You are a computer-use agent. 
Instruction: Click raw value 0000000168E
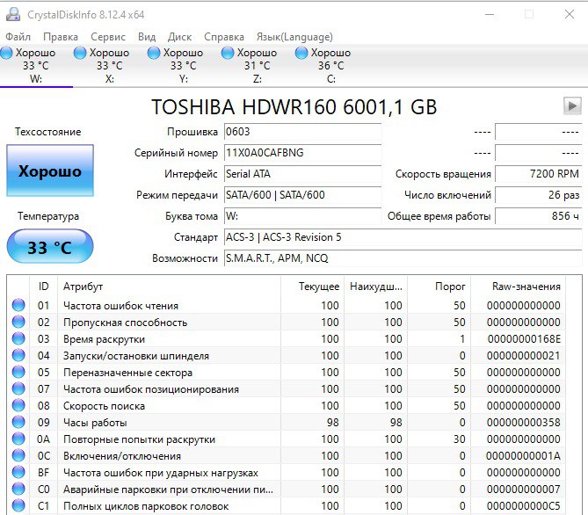pos(524,339)
